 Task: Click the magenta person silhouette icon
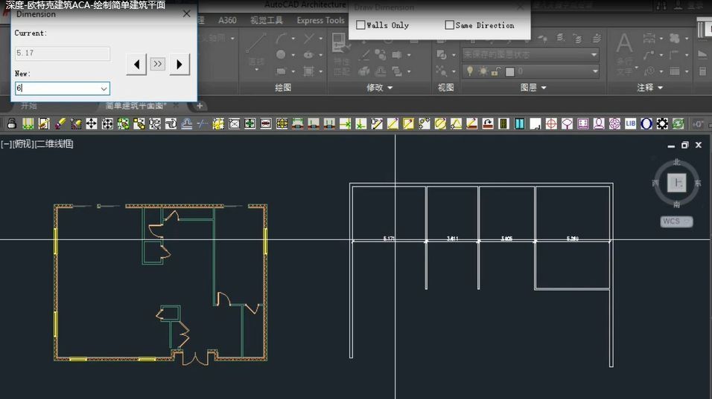pos(599,123)
